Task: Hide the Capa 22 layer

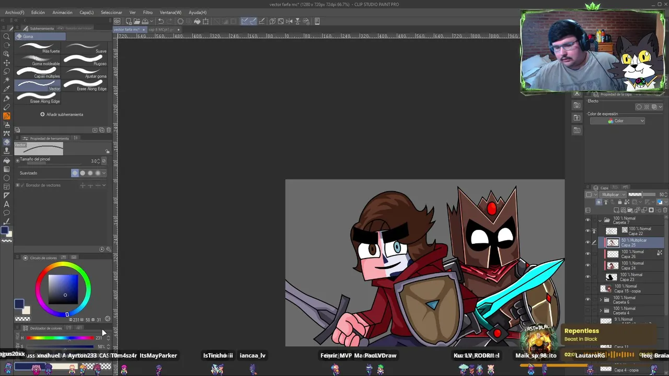Action: [x=587, y=231]
